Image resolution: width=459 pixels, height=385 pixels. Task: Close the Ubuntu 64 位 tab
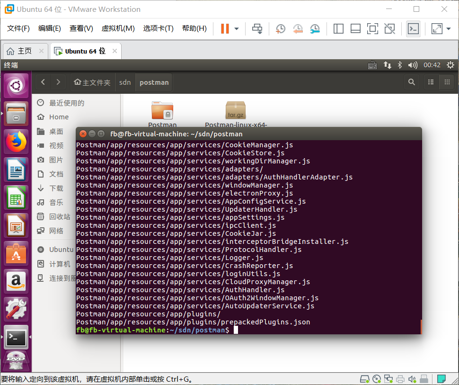(115, 51)
